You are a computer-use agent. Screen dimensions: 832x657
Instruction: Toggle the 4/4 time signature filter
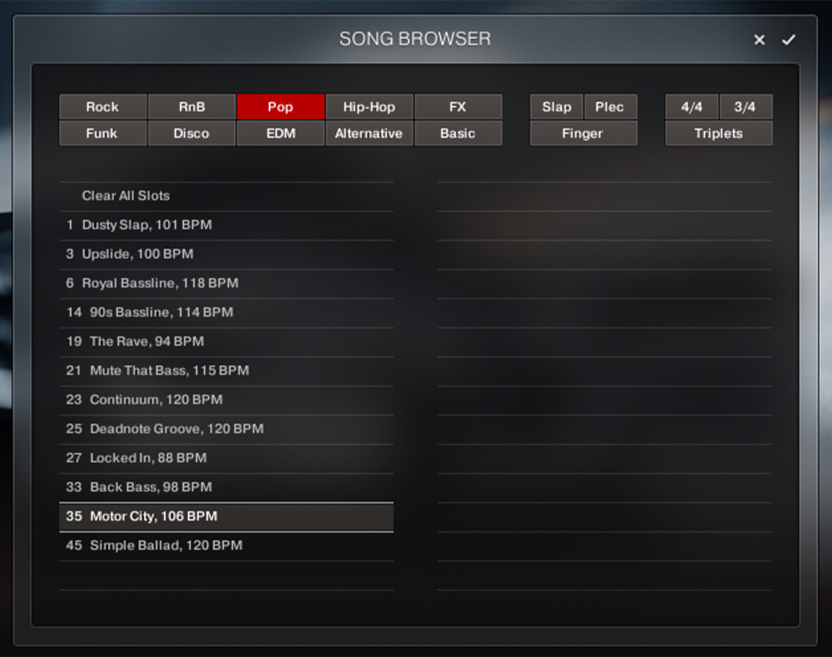692,107
